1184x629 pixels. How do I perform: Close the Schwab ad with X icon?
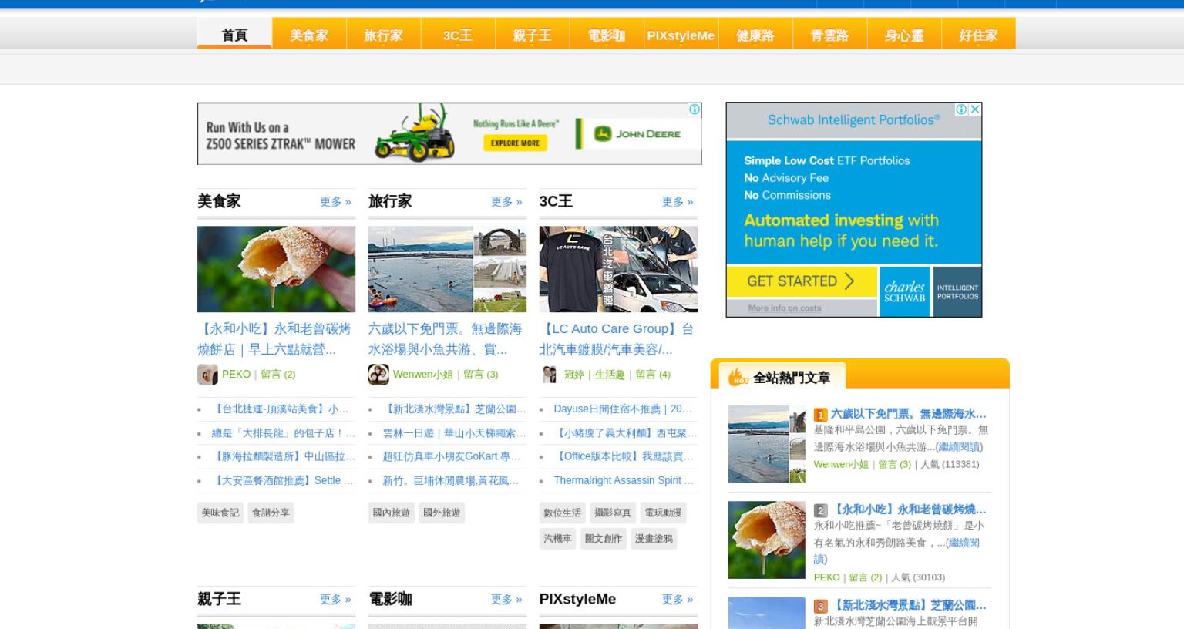point(975,109)
